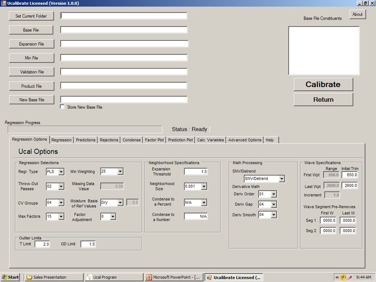376x282 pixels.
Task: Switch to Microsoft PowerPoint in taskbar
Action: point(174,277)
